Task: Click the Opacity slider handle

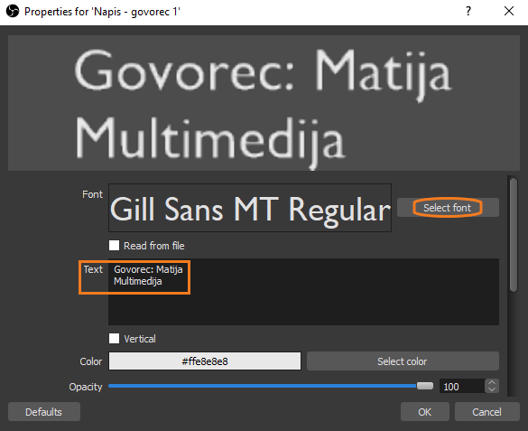Action: [425, 386]
